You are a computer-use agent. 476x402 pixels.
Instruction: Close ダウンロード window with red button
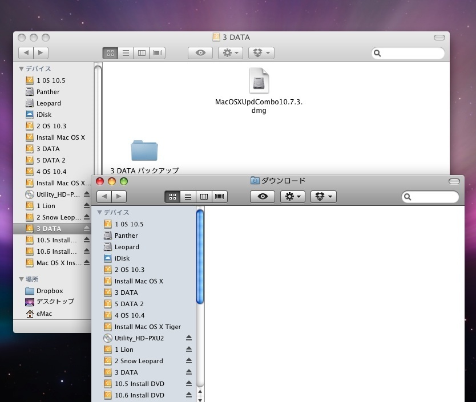click(x=100, y=181)
